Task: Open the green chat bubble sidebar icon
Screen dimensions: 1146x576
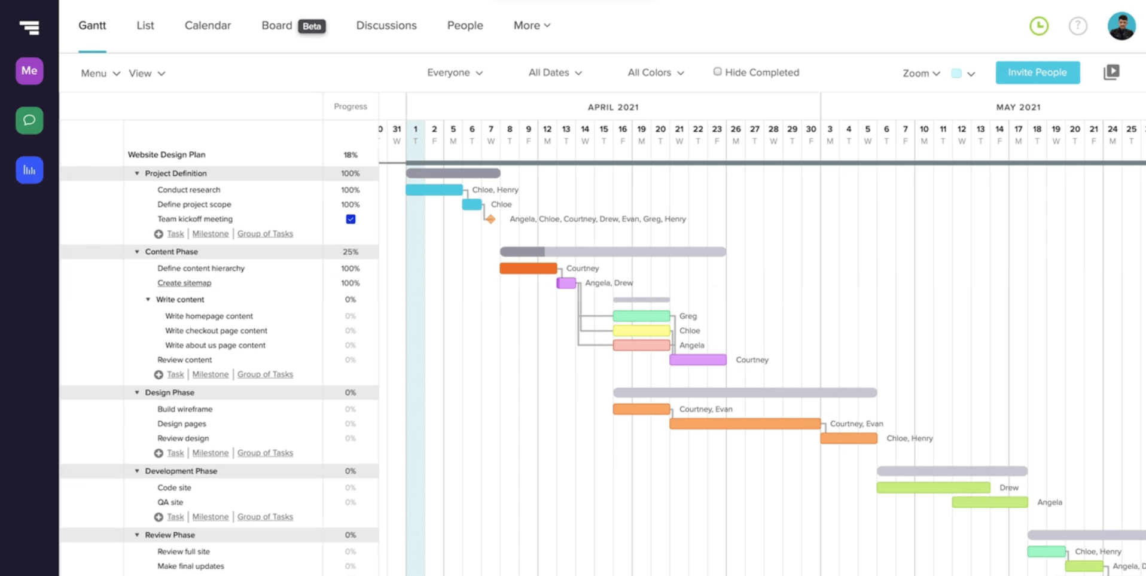Action: pyautogui.click(x=29, y=120)
